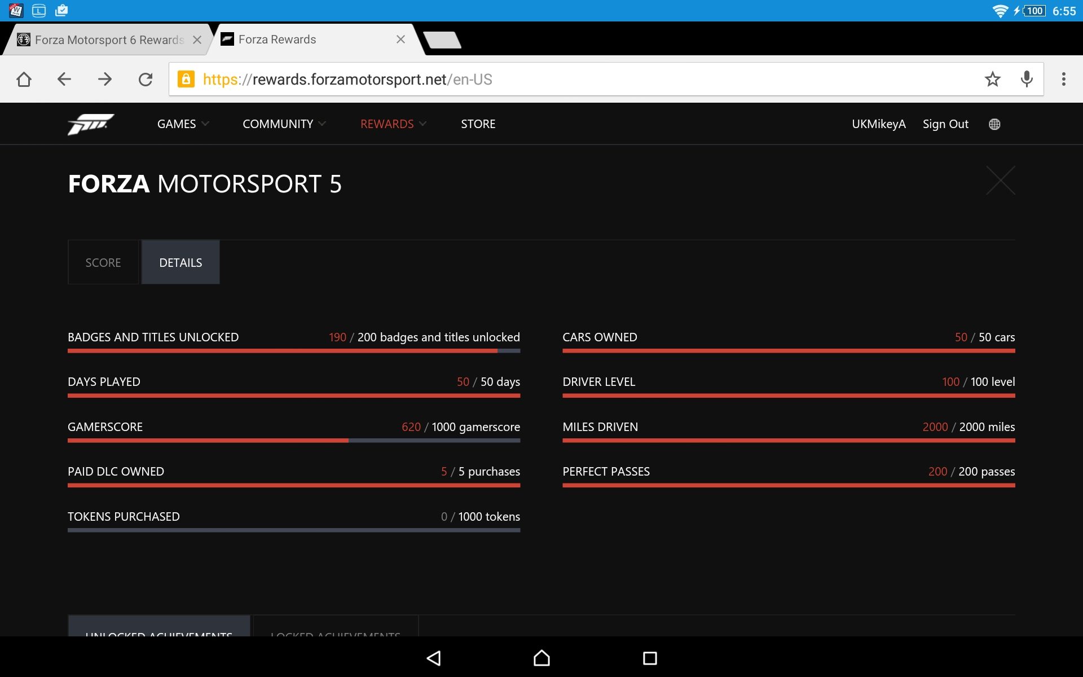Screen dimensions: 1083x677
Task: Click the Forza logo in the site header
Action: (x=90, y=124)
